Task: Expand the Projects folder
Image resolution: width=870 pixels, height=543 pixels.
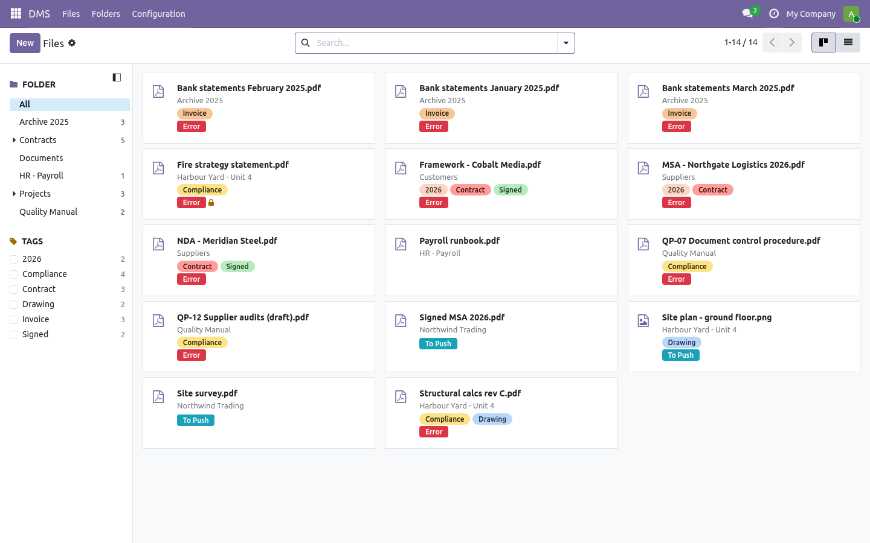Action: pyautogui.click(x=14, y=194)
